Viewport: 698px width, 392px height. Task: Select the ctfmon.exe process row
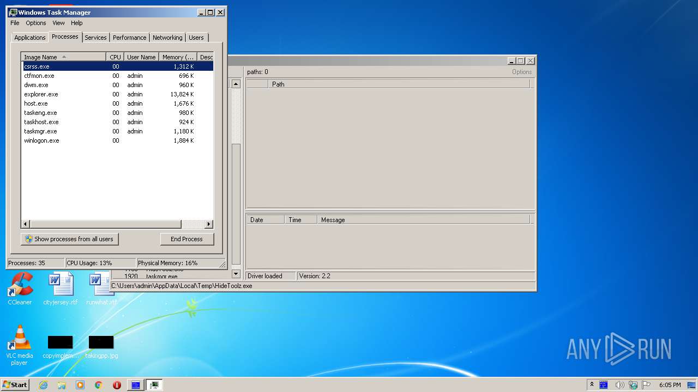tap(117, 76)
